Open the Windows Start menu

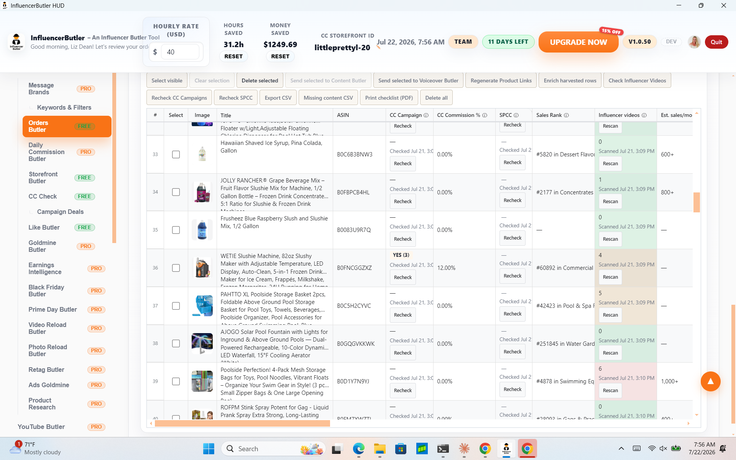coord(209,449)
